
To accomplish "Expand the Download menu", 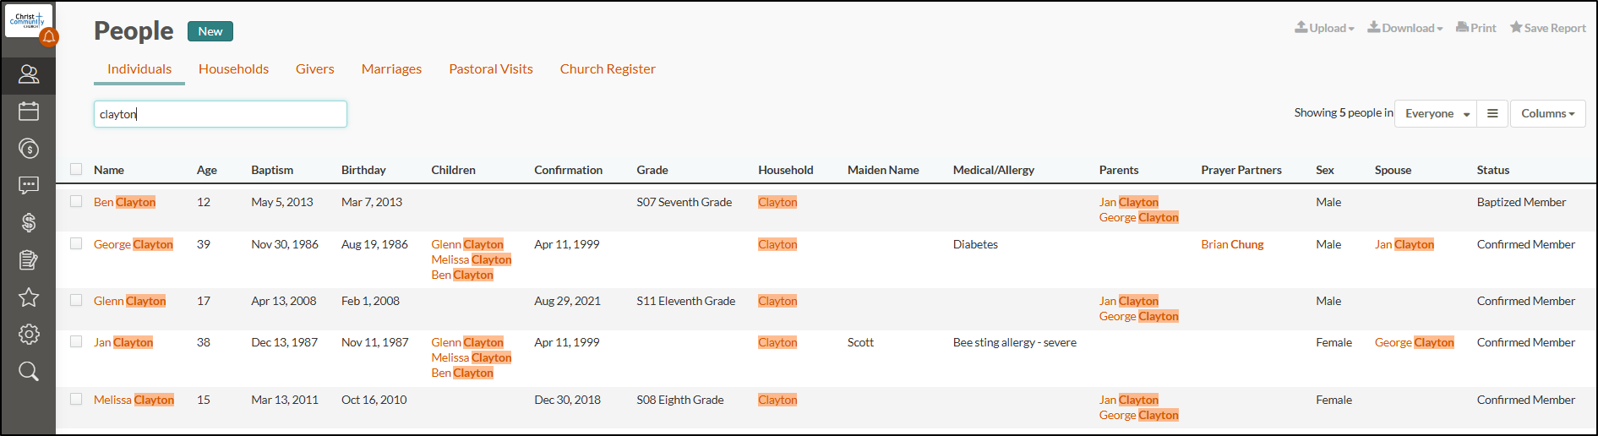I will (1405, 28).
